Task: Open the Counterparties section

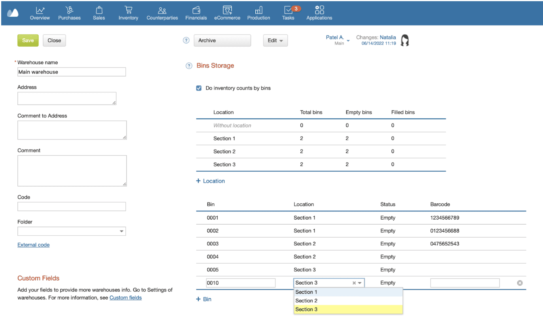Action: [x=162, y=13]
